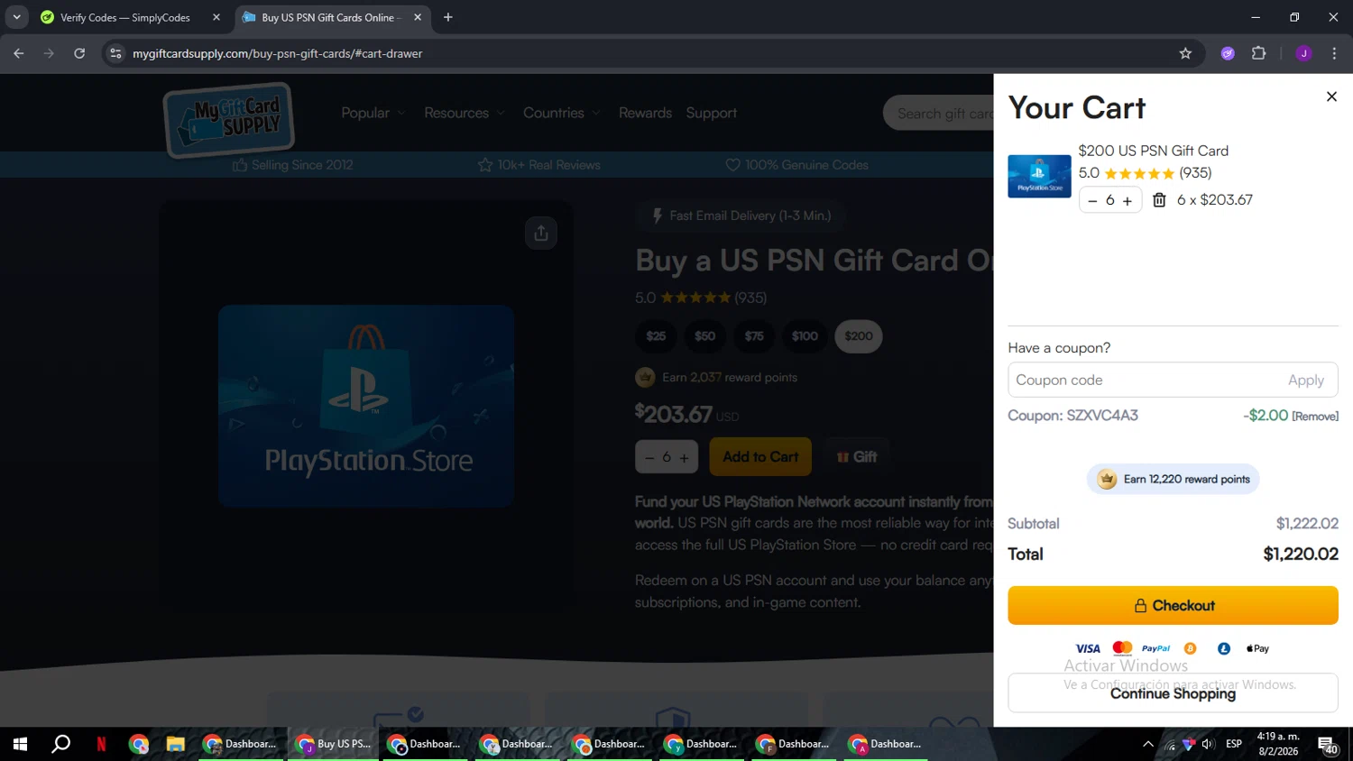Click Continue Shopping button

coord(1173,692)
